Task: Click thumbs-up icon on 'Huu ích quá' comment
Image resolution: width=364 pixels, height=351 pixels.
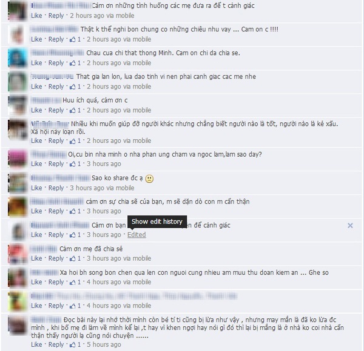Action: (x=73, y=110)
